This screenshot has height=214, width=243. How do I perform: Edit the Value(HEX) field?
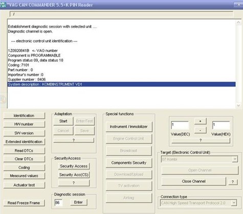point(221,125)
